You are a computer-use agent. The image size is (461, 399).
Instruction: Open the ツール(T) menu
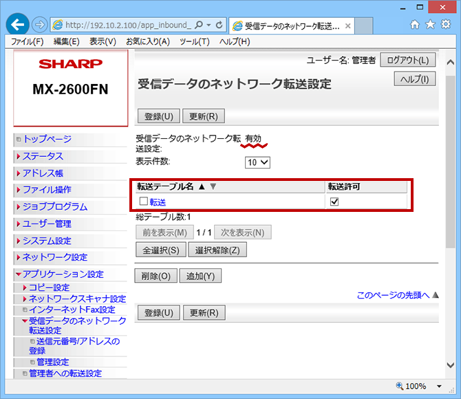tap(195, 41)
